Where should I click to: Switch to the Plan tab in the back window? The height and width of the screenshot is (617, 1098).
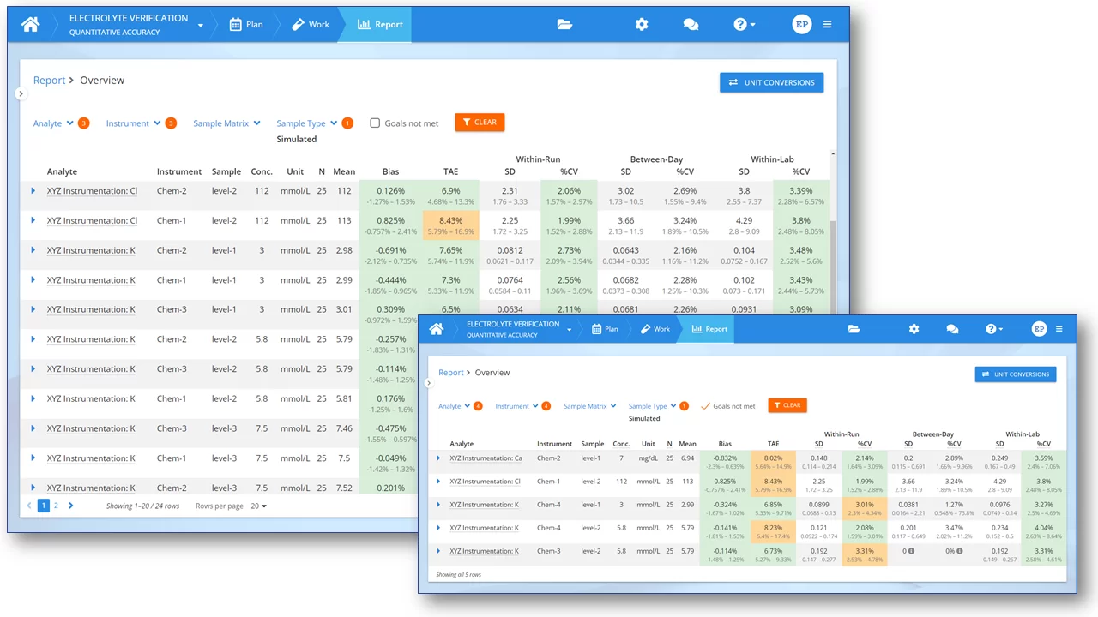[x=246, y=25]
